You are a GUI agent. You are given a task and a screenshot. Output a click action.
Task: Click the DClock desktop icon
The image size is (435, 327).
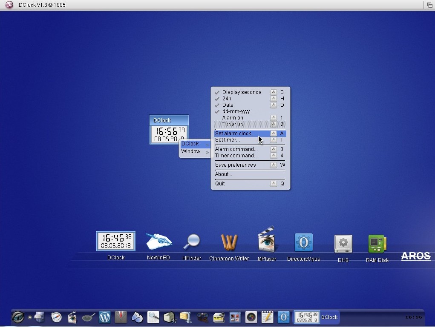[x=116, y=242]
